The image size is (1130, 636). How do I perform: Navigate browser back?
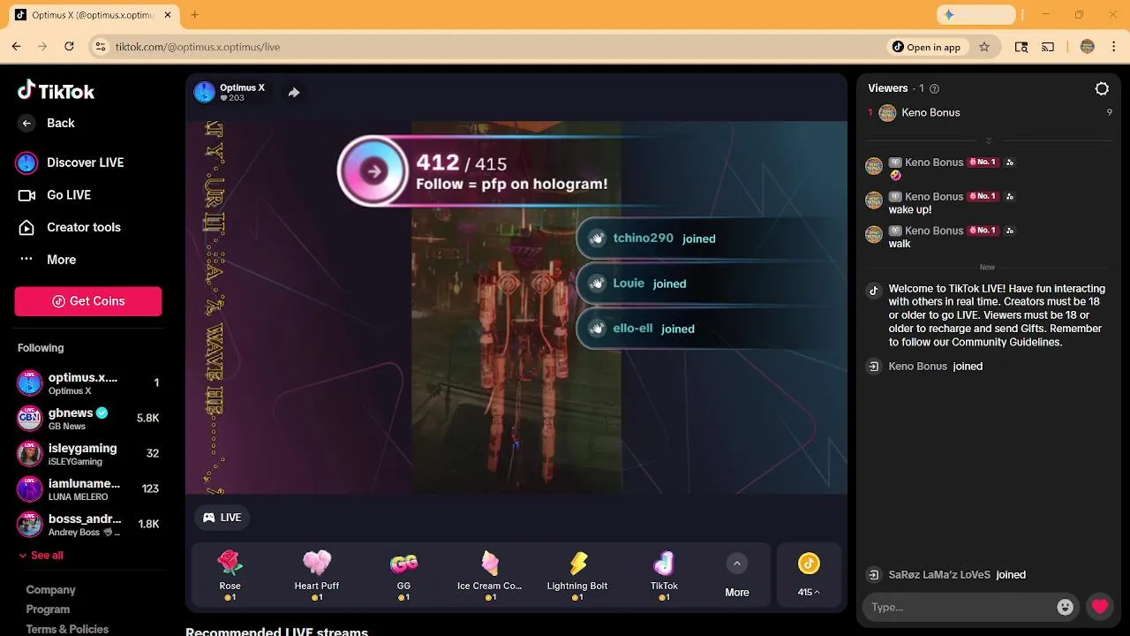16,47
